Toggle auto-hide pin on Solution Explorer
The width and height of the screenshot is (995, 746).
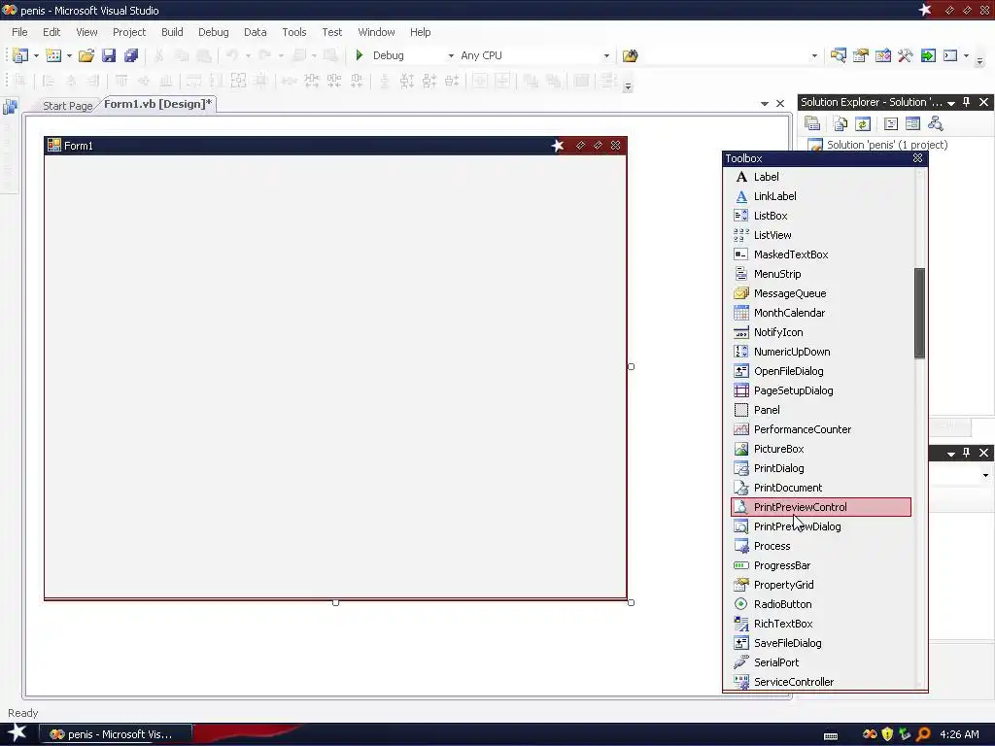pyautogui.click(x=967, y=102)
